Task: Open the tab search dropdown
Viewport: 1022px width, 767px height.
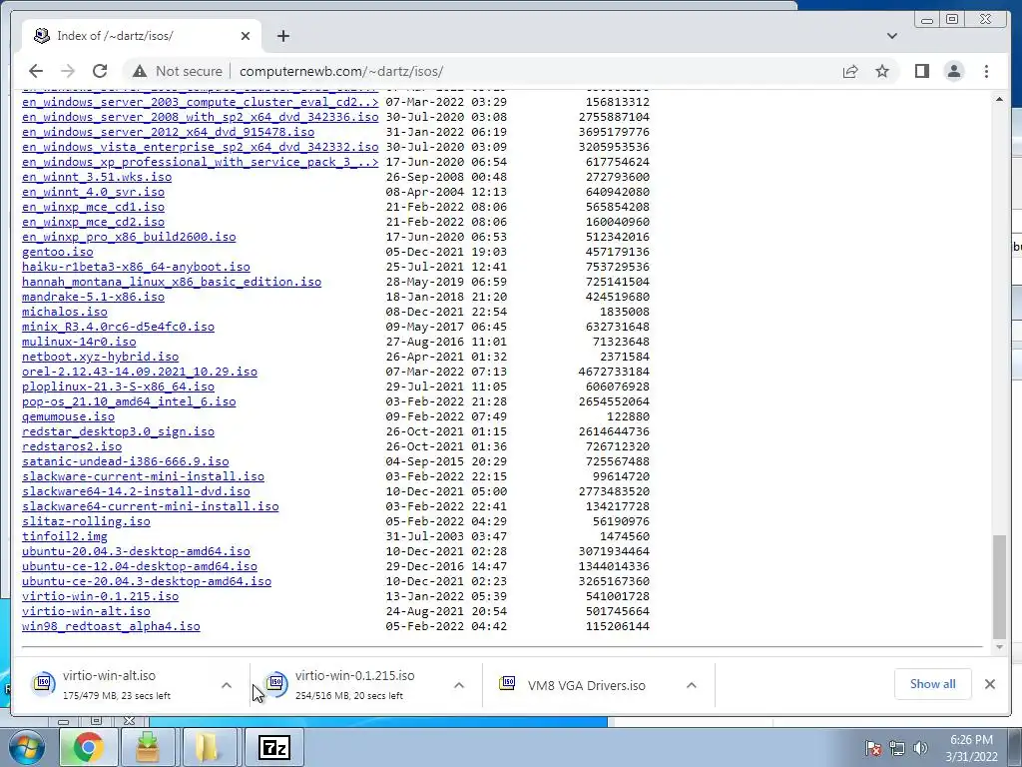Action: coord(891,36)
